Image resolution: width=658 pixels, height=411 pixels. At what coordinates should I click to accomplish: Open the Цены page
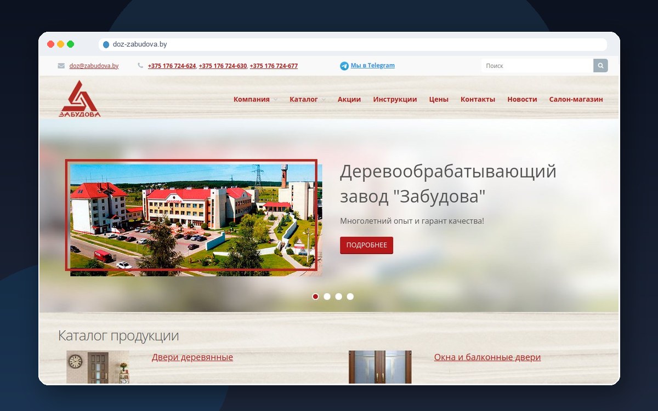click(439, 99)
